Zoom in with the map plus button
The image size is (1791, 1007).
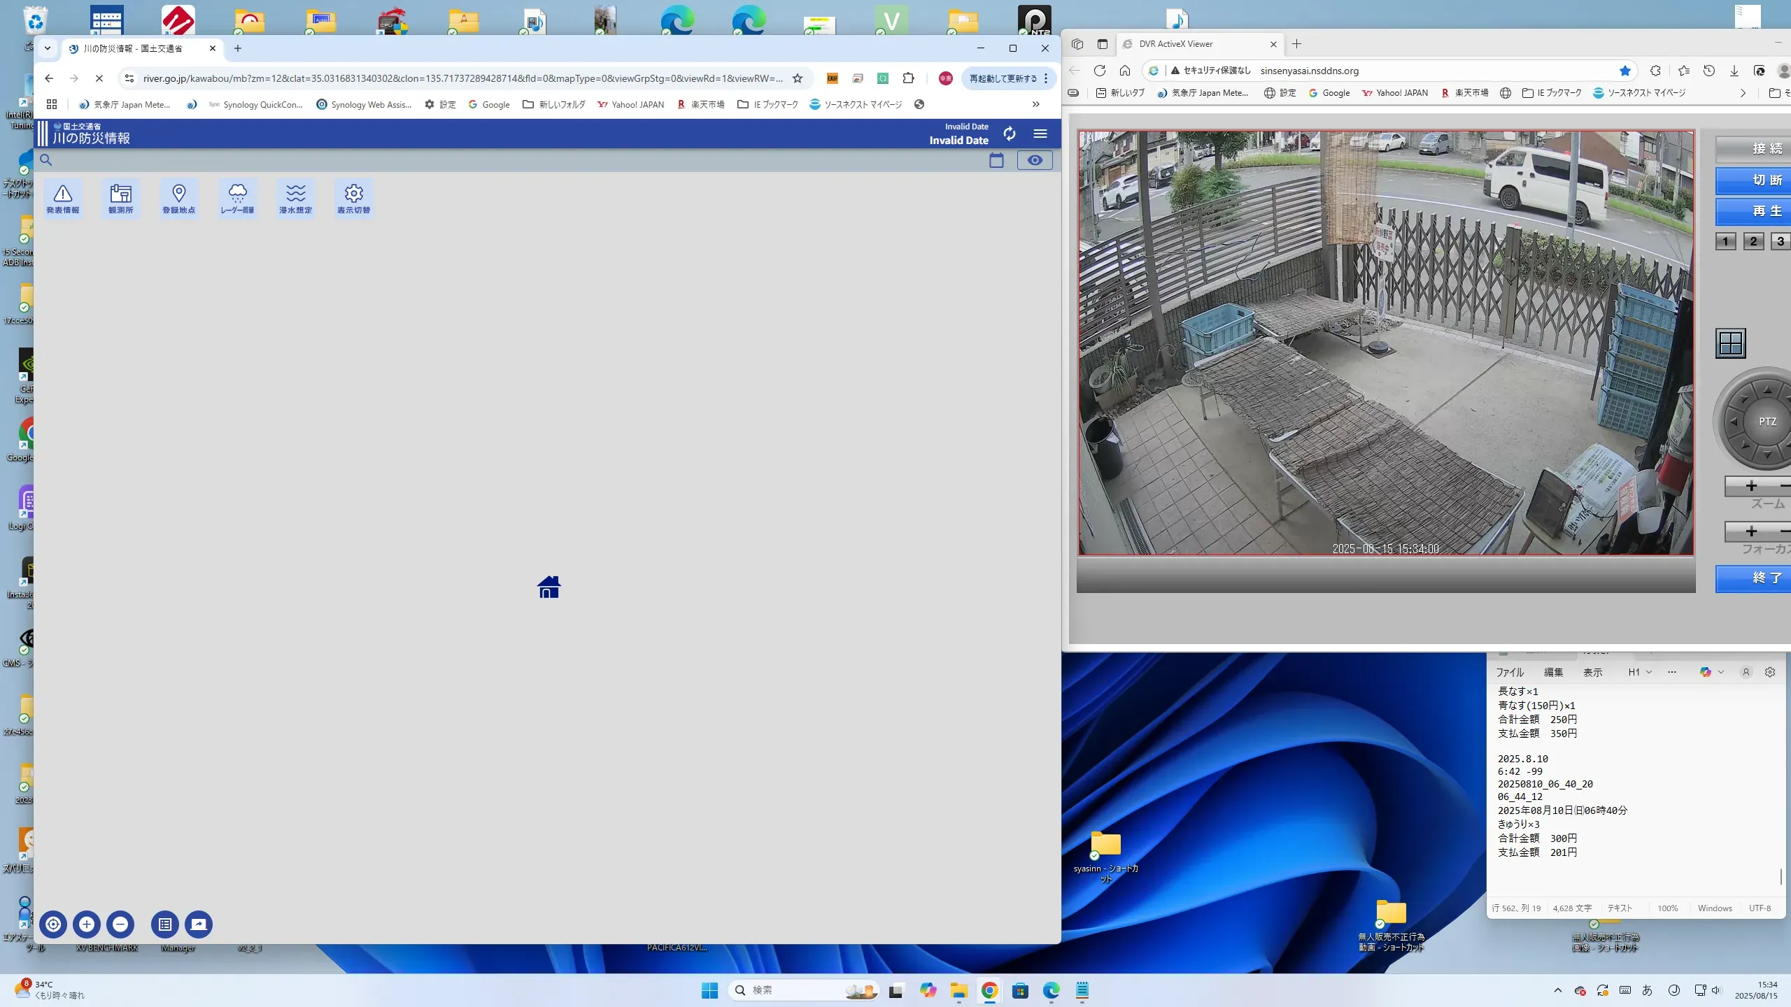point(87,924)
